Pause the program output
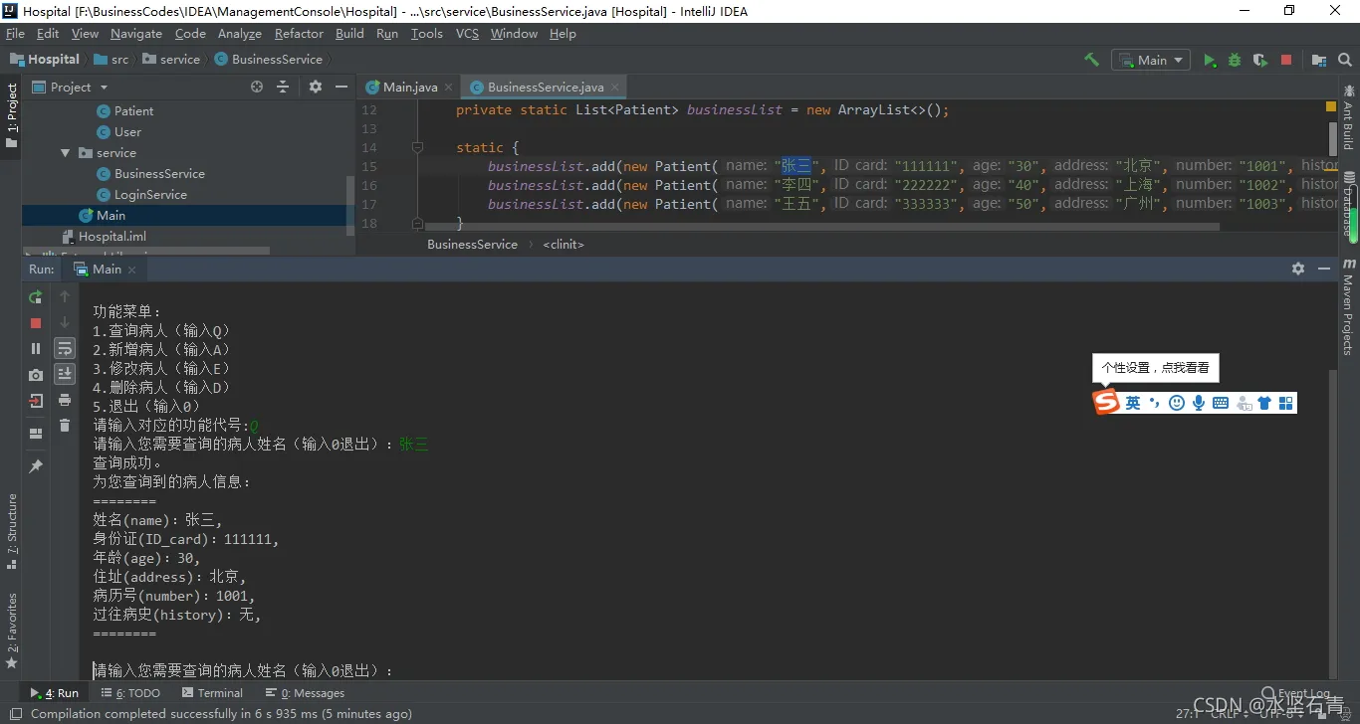Image resolution: width=1360 pixels, height=724 pixels. 36,349
